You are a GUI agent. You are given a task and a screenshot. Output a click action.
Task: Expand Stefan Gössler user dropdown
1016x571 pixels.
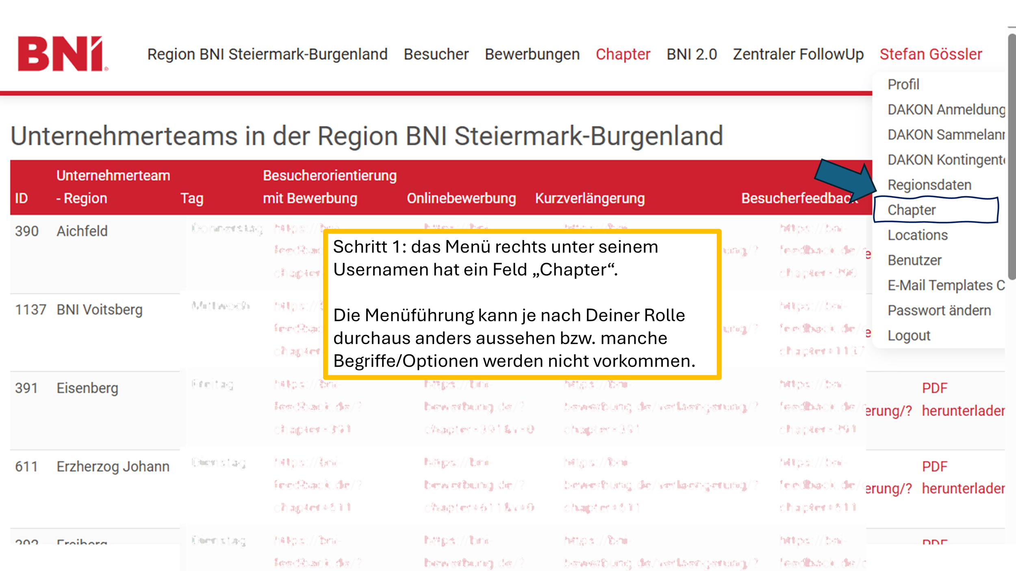click(x=930, y=54)
